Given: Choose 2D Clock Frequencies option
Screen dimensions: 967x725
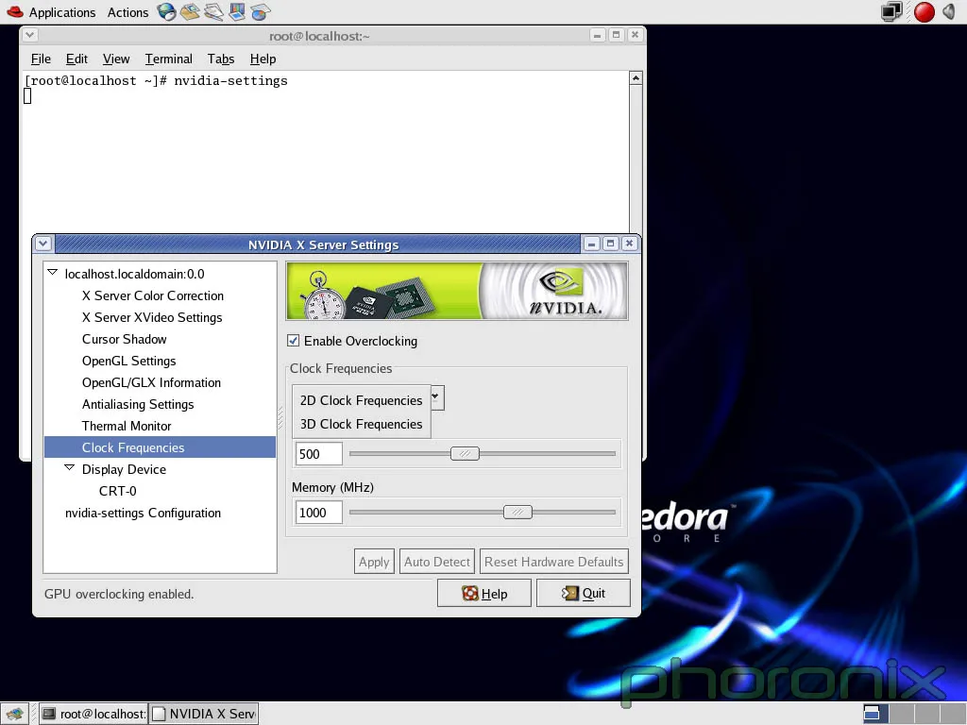Looking at the screenshot, I should pyautogui.click(x=362, y=400).
